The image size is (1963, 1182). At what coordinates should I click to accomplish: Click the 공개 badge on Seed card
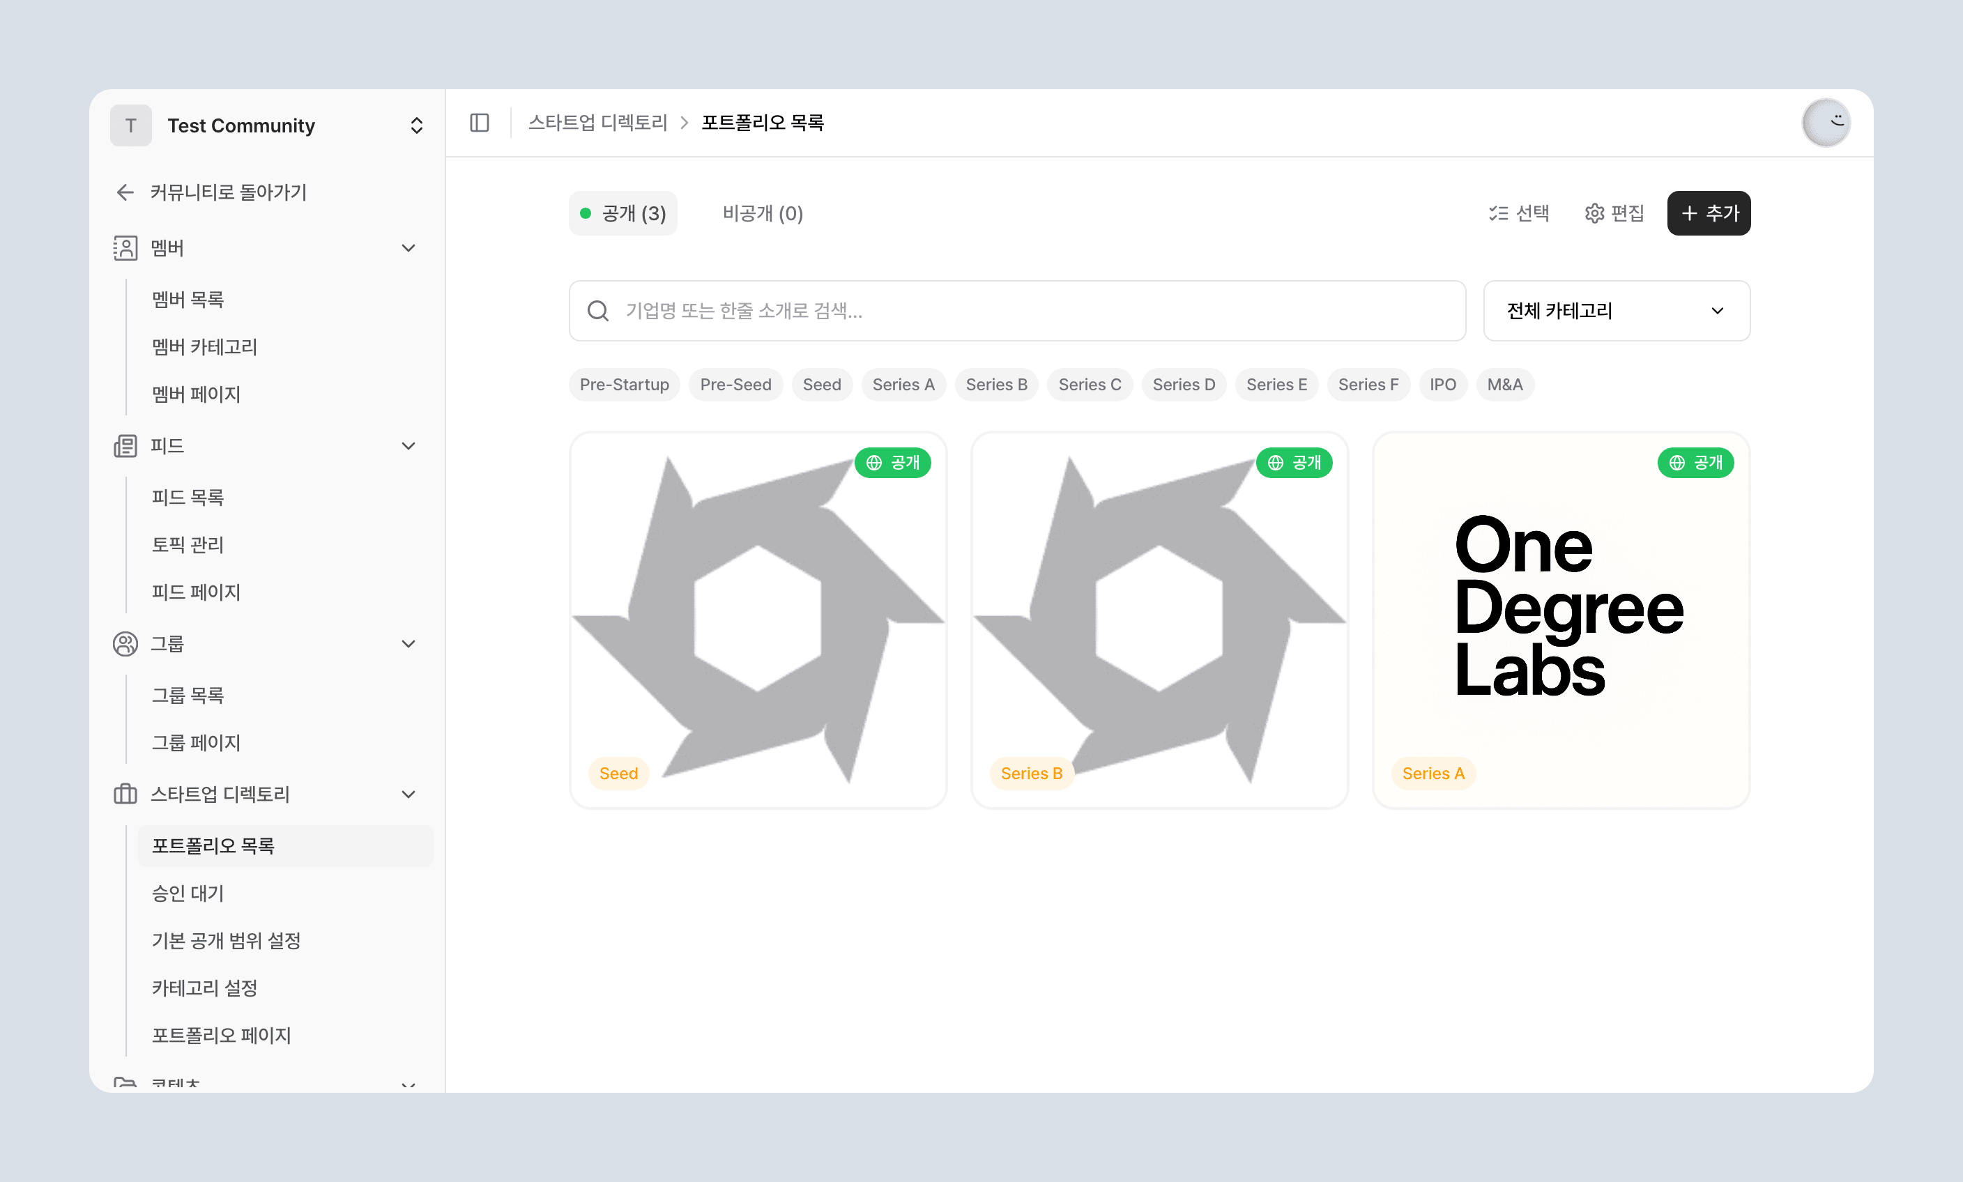pyautogui.click(x=892, y=463)
